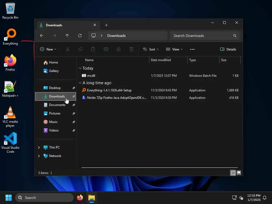
Task: Open Recycle Bin desktop icon
Action: (x=10, y=11)
